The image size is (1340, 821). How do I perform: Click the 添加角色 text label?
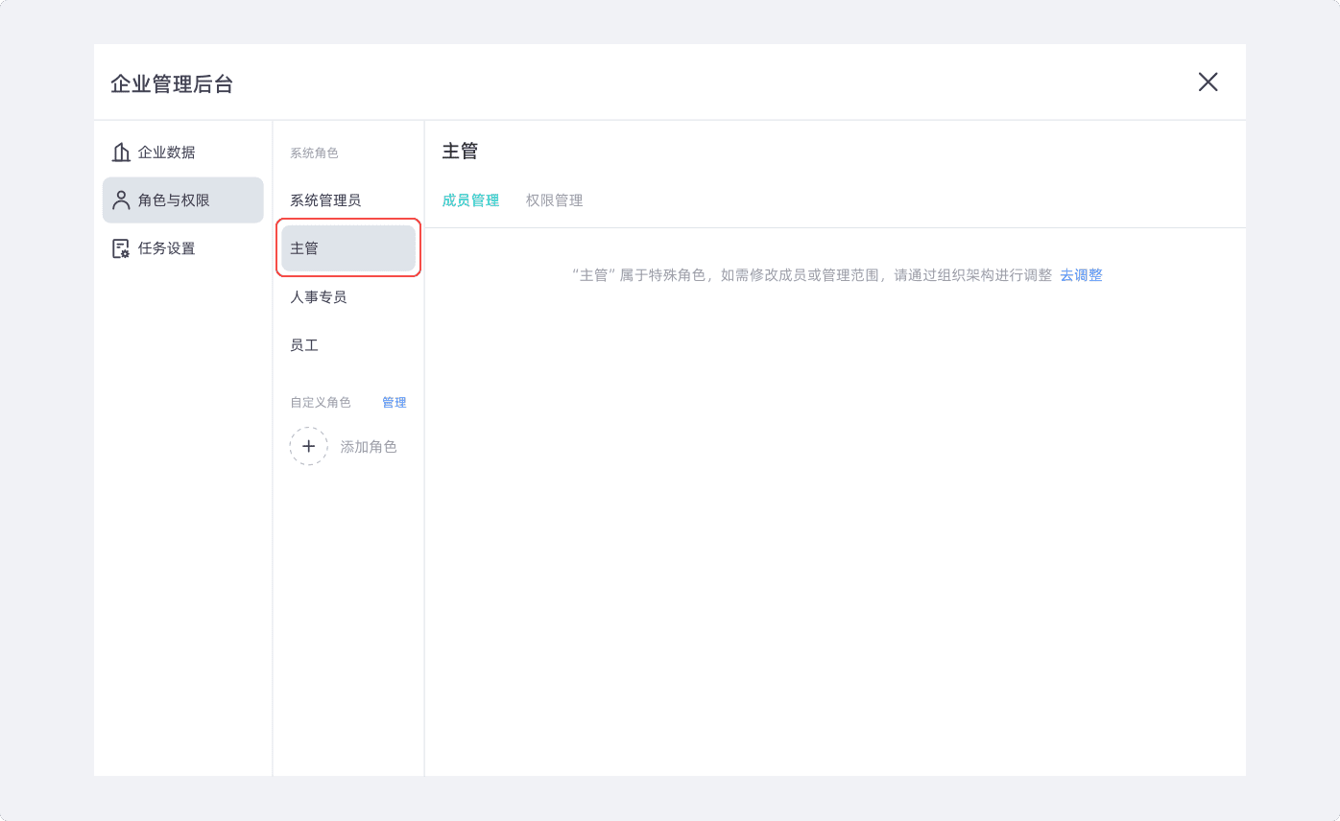[x=369, y=447]
